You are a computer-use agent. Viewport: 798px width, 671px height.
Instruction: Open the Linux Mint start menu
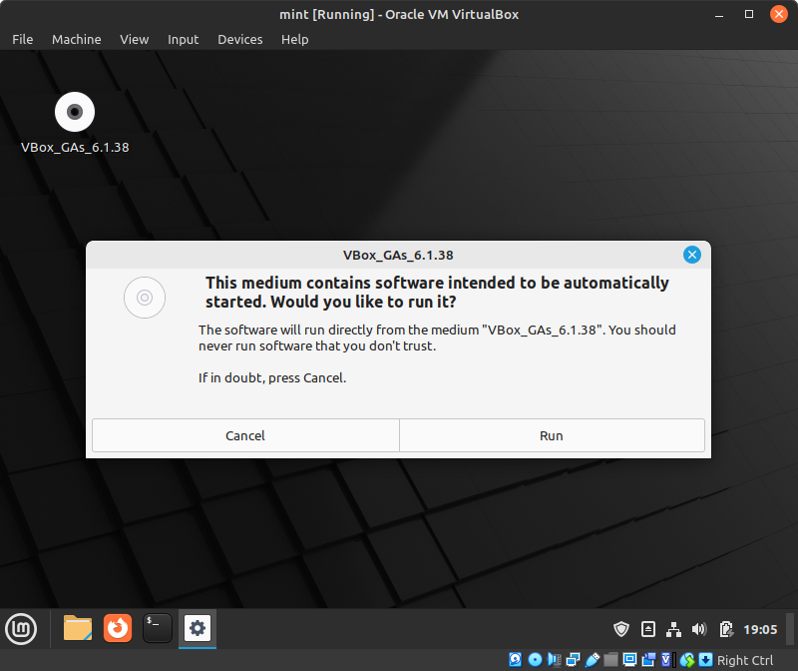[x=21, y=629]
